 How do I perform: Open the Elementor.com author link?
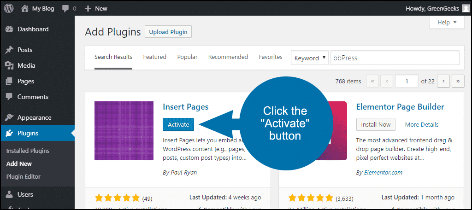click(383, 173)
